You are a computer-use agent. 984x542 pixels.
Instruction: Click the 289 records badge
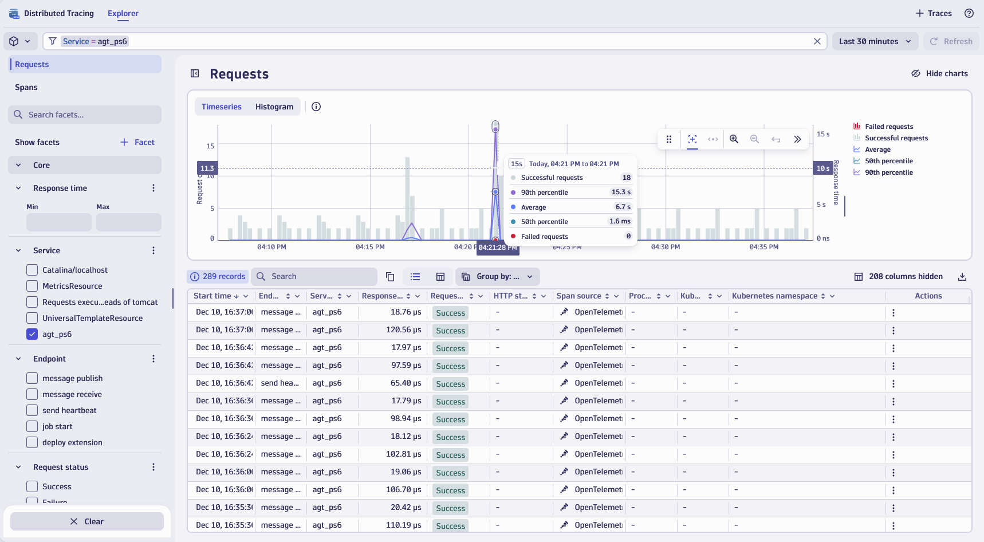tap(218, 277)
